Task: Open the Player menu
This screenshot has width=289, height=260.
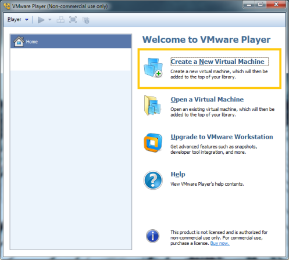Action: click(15, 20)
